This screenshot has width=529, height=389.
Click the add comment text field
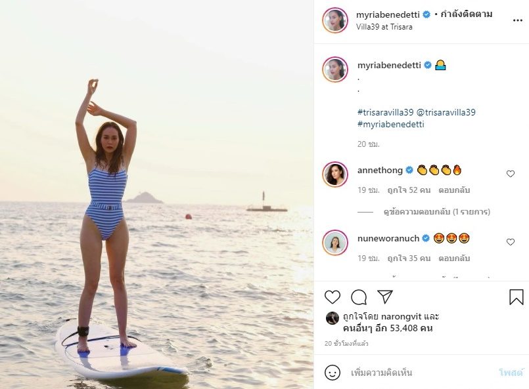(x=421, y=373)
